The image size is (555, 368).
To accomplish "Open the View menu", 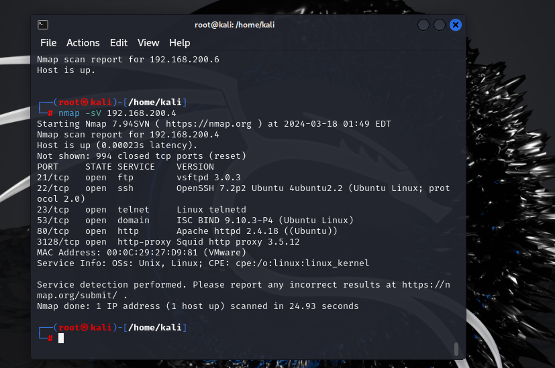I will click(148, 43).
